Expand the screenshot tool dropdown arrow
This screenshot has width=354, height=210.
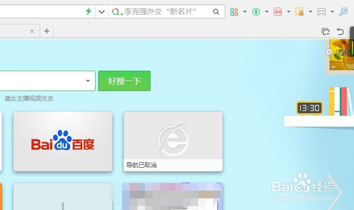pos(310,12)
